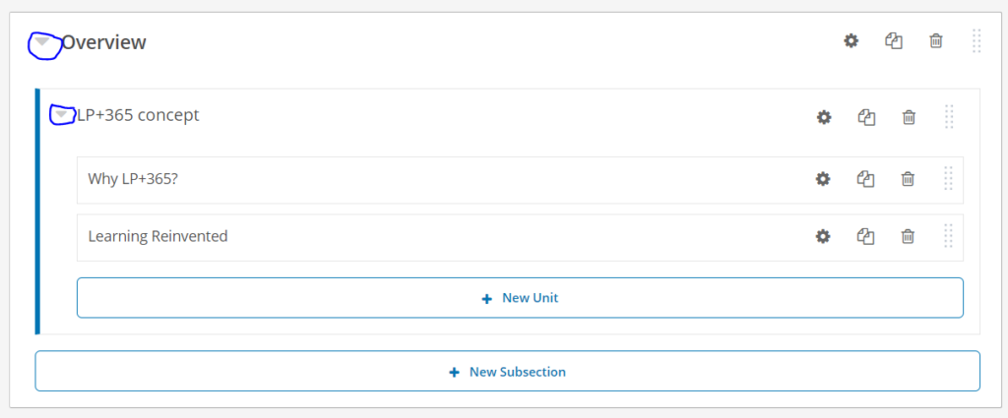Click the New Unit button
1008x418 pixels.
(x=520, y=298)
